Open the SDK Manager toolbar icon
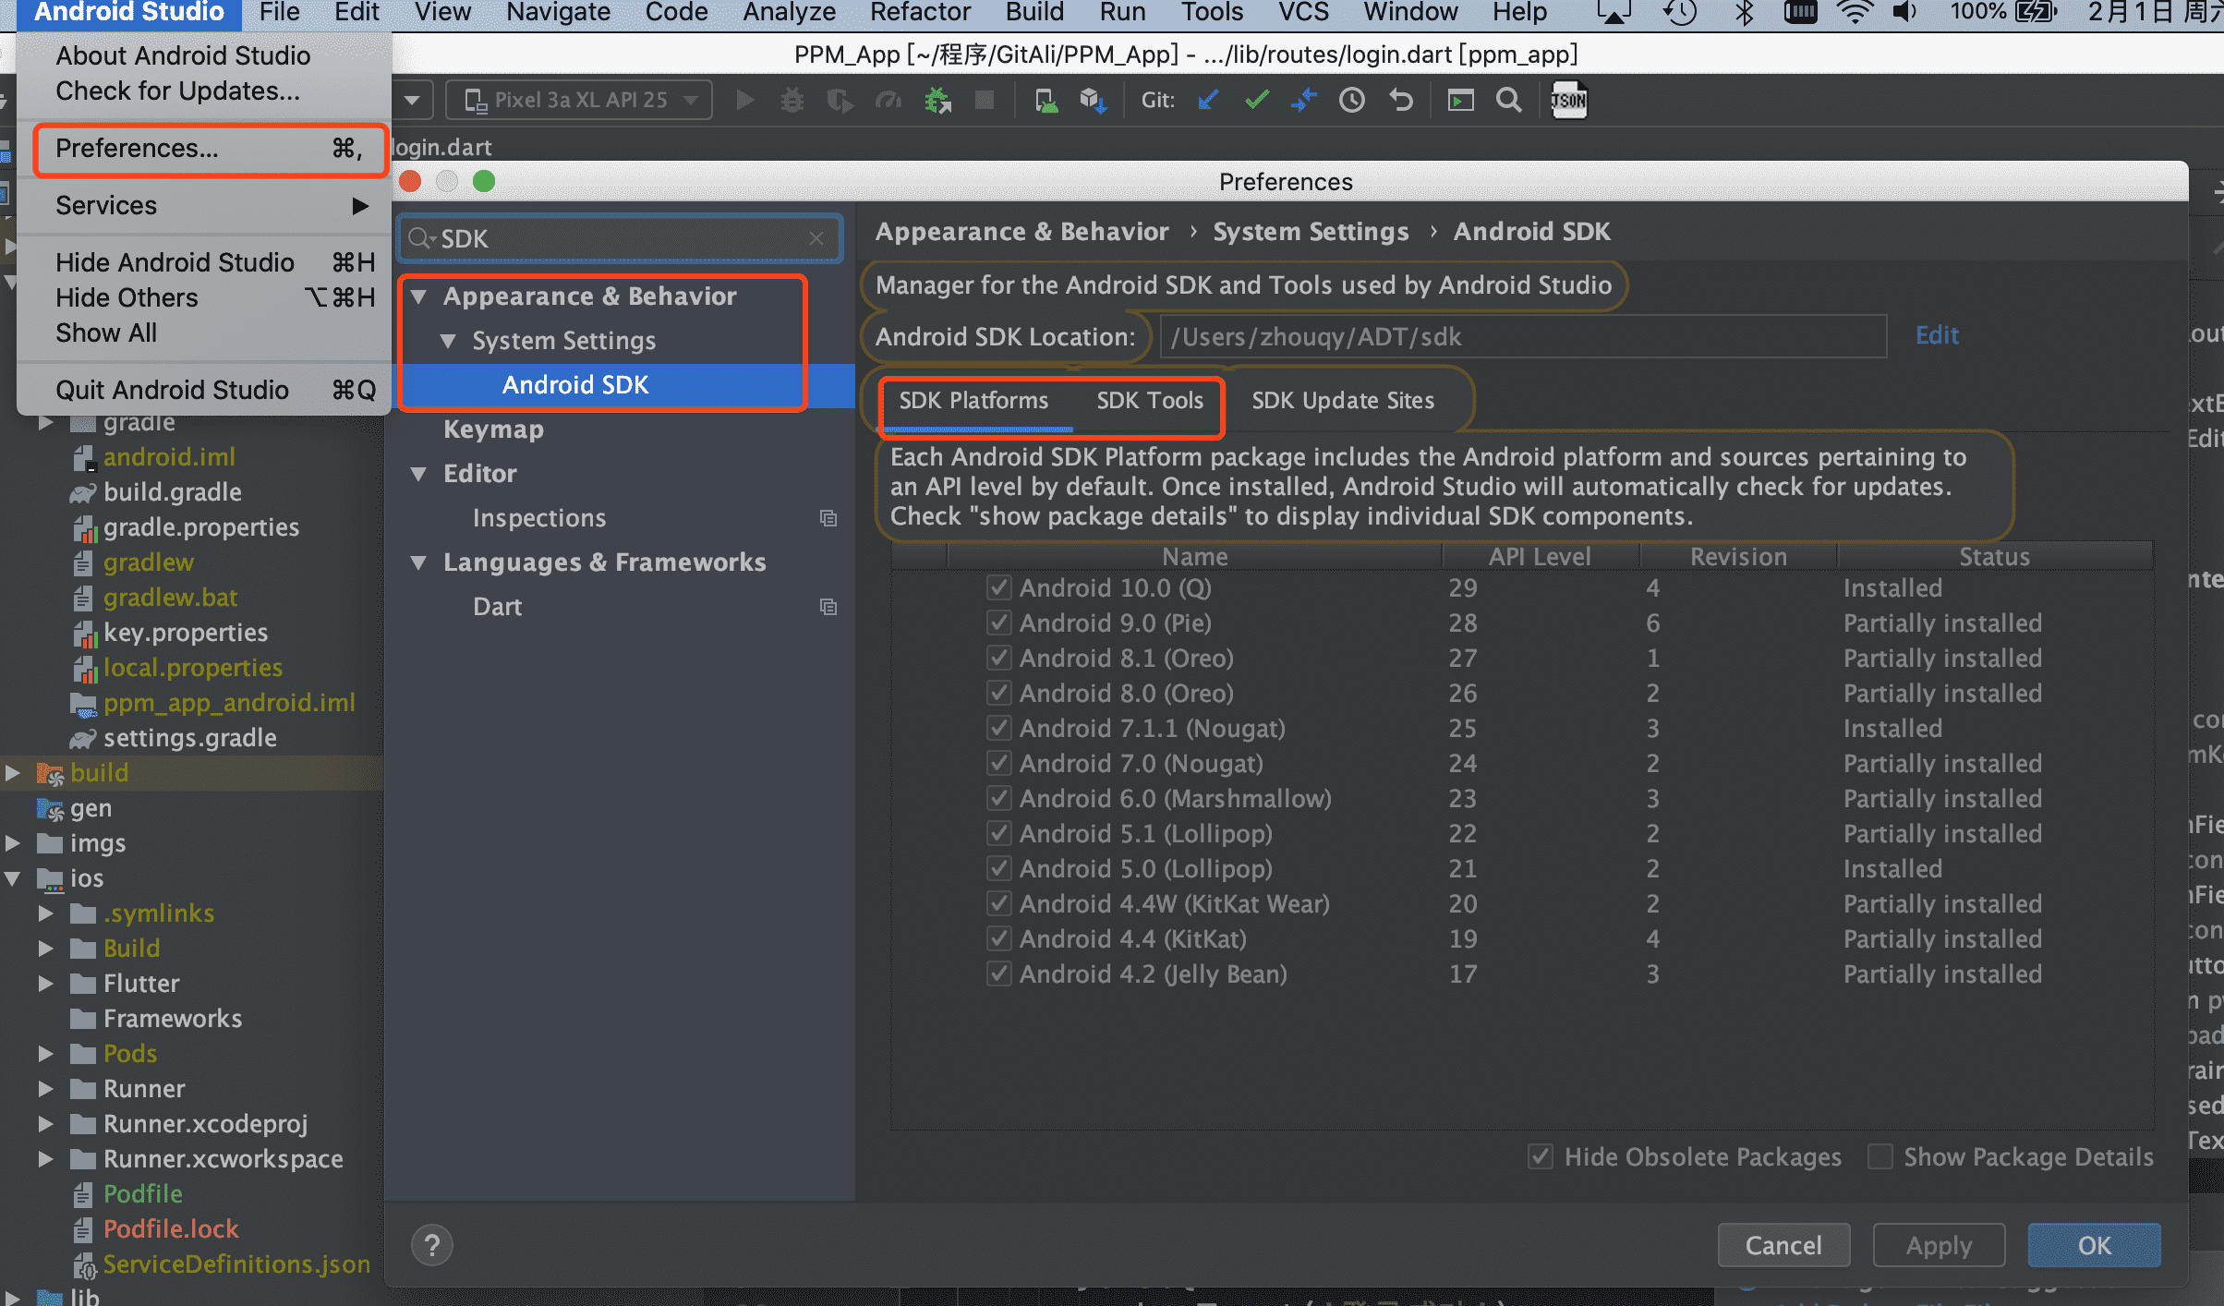2224x1306 pixels. [1094, 100]
